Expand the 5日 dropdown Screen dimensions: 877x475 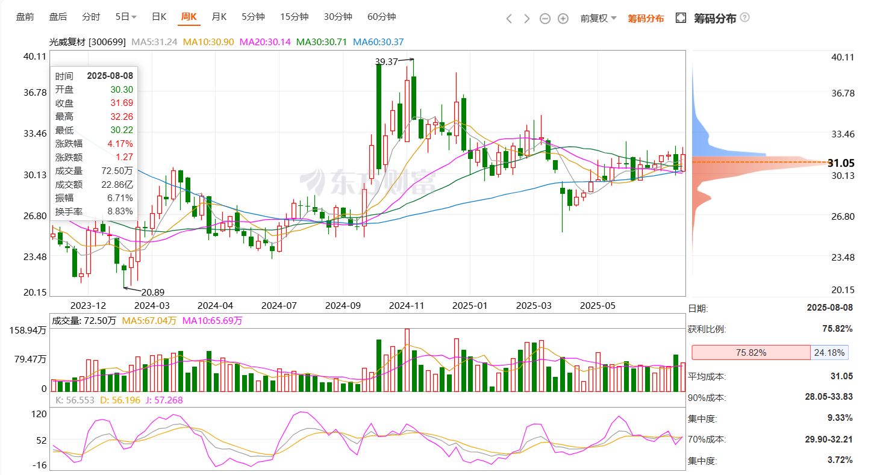tap(126, 17)
